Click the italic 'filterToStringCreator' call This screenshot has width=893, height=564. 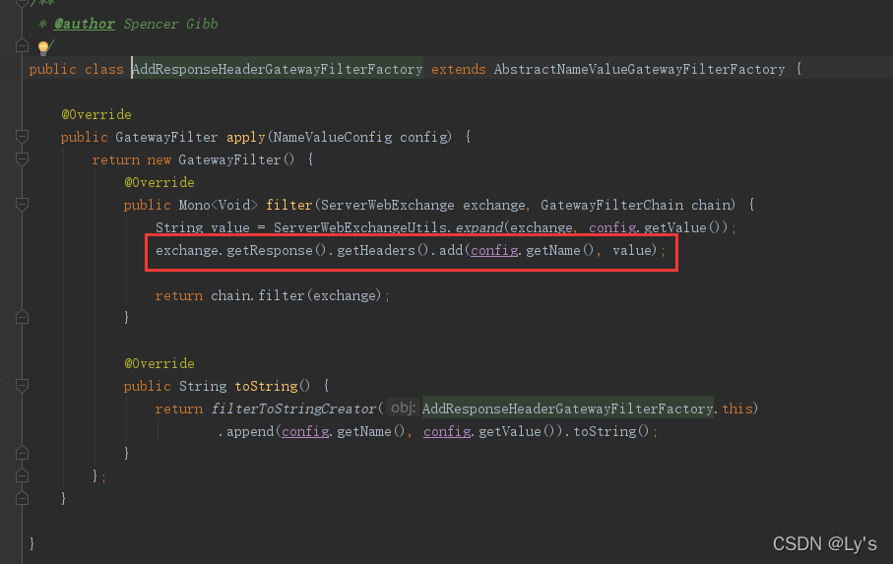coord(293,408)
